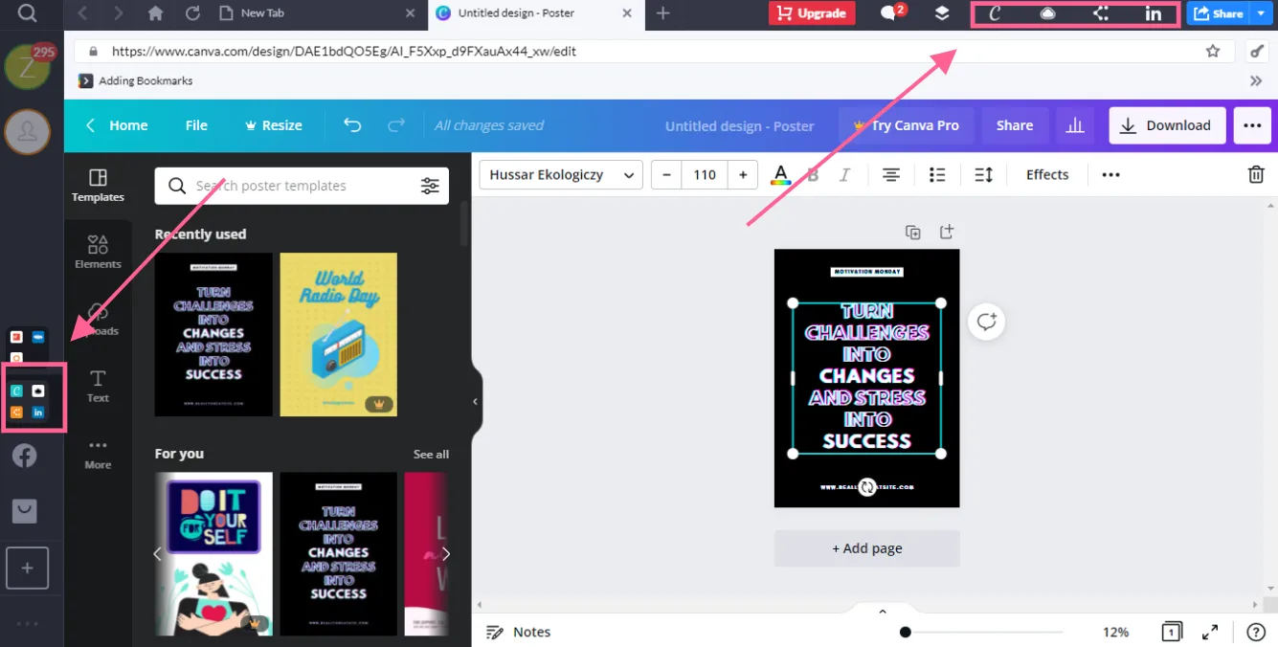Undo the last change in Canva
The image size is (1278, 647).
coord(352,125)
